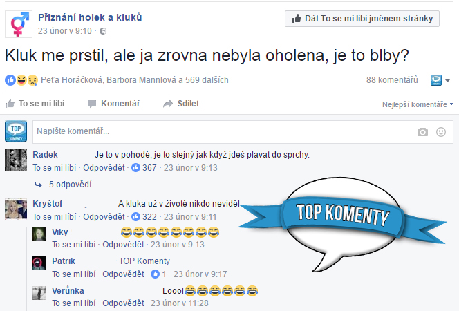Click the camera icon in comment box

pyautogui.click(x=422, y=132)
